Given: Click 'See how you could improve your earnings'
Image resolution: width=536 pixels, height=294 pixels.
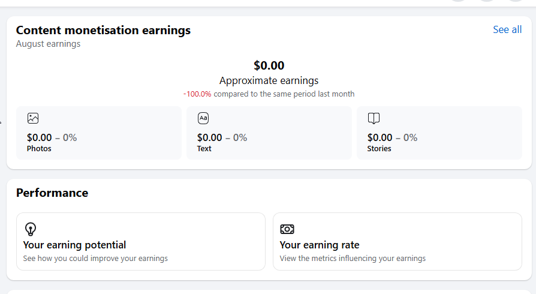Looking at the screenshot, I should pyautogui.click(x=95, y=259).
